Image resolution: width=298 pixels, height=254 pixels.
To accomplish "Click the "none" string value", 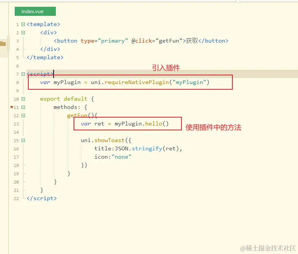I will 121,157.
